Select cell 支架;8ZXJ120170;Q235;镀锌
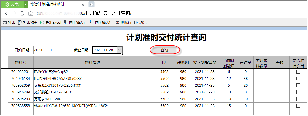Viewport: 308px width, 116px height. click(93, 85)
